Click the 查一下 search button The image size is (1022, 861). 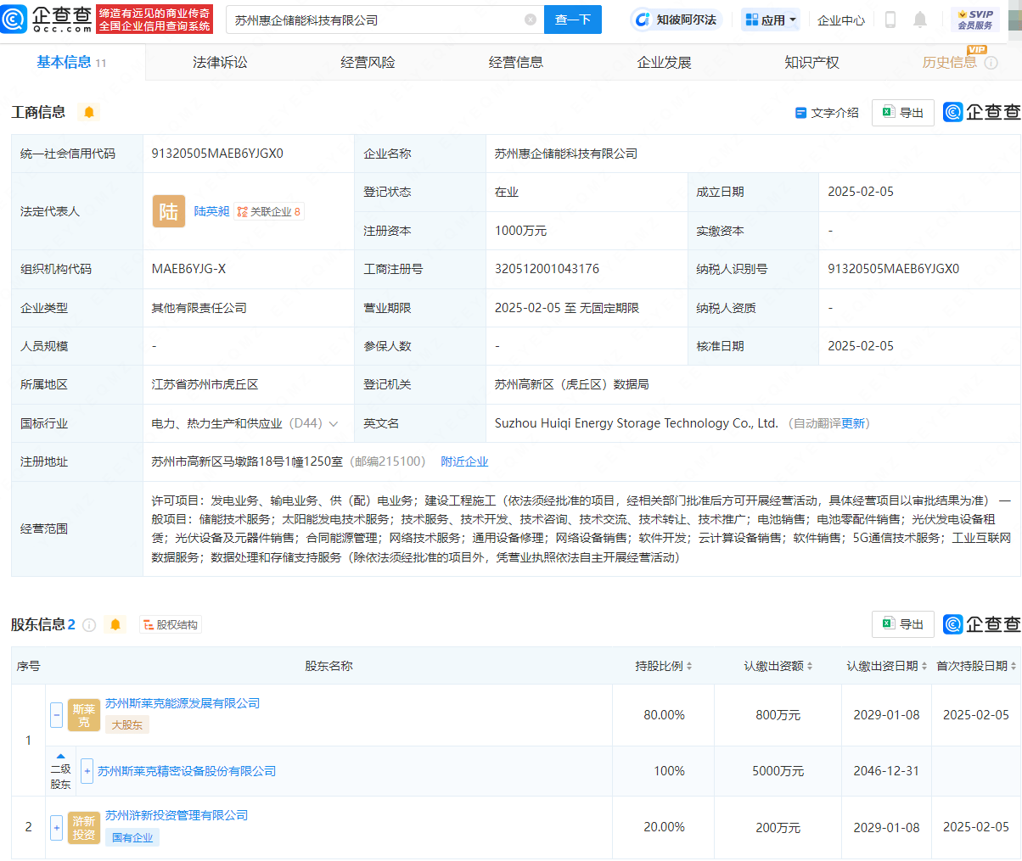point(572,19)
